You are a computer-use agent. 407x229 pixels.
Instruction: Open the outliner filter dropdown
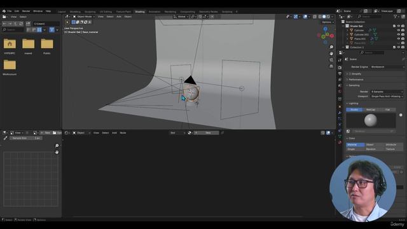click(396, 17)
